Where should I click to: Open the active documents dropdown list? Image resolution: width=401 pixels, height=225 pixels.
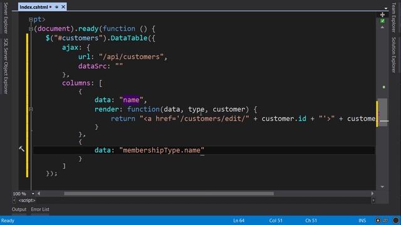[x=386, y=8]
